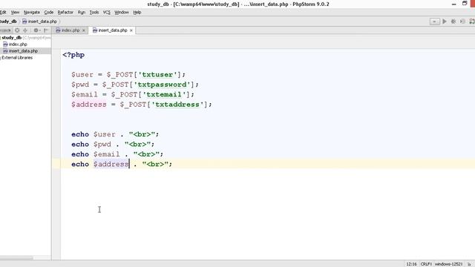Change line separator CRLF in status bar
Viewport: 475px width, 267px height.
(x=426, y=264)
